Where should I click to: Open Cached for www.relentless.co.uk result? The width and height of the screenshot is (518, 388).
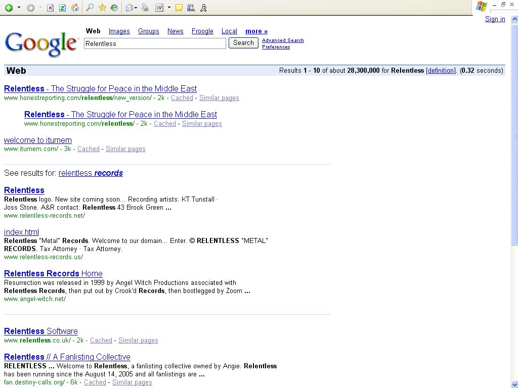pos(101,341)
